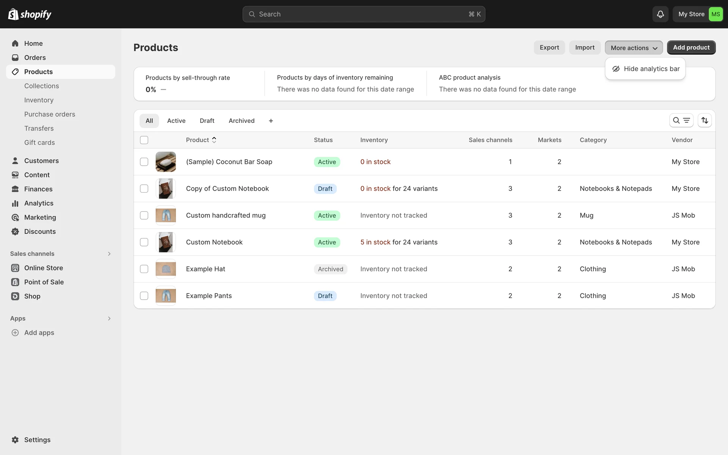Tick the Example Hat checkbox

click(144, 269)
